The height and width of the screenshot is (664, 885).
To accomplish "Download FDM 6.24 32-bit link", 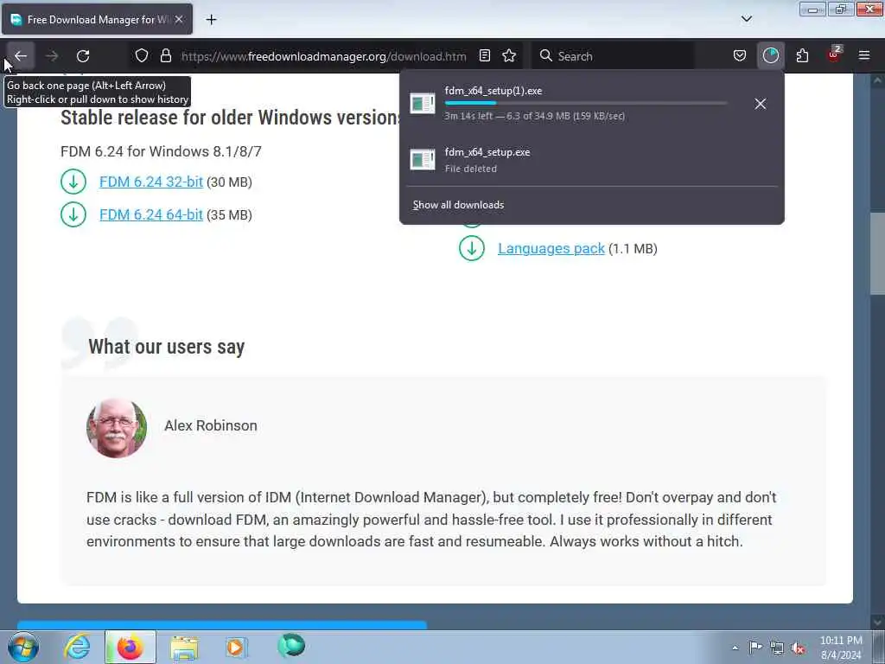I will [150, 182].
